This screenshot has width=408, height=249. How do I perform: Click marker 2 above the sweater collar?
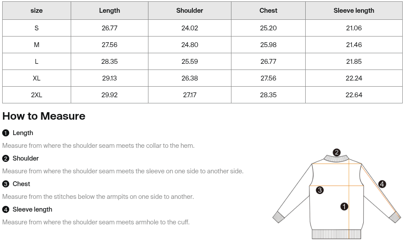point(336,153)
